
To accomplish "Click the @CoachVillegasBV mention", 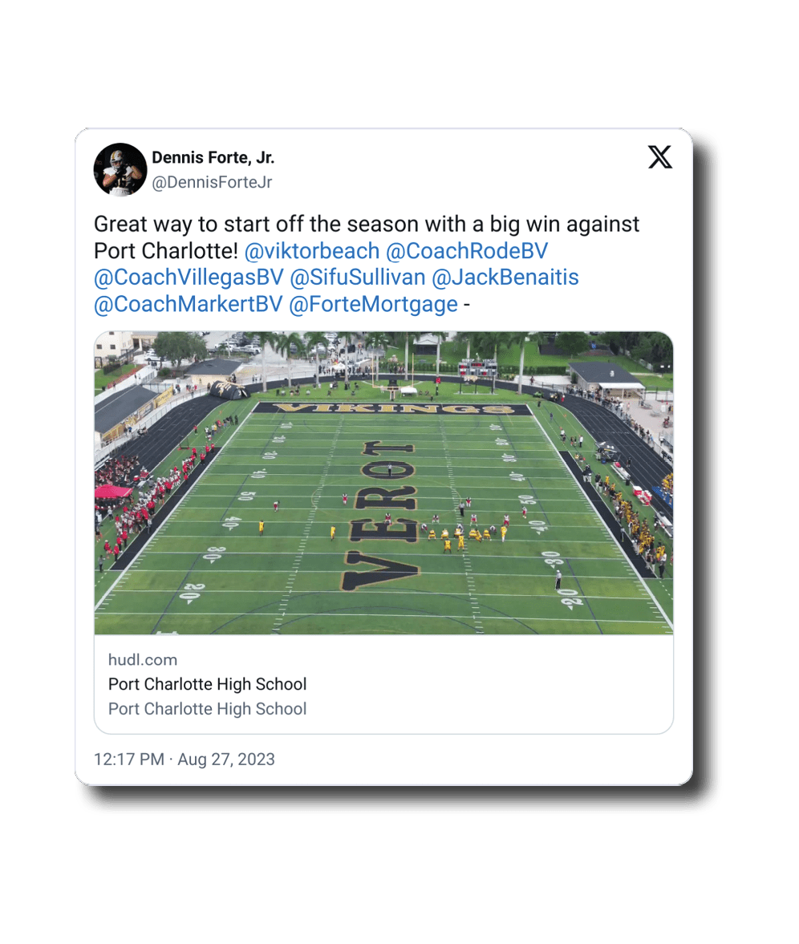I will 189,278.
